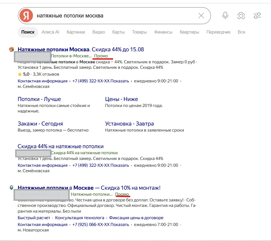Viewport: 271px width, 241px height.
Task: Go to the Карты tab
Action: tap(118, 32)
